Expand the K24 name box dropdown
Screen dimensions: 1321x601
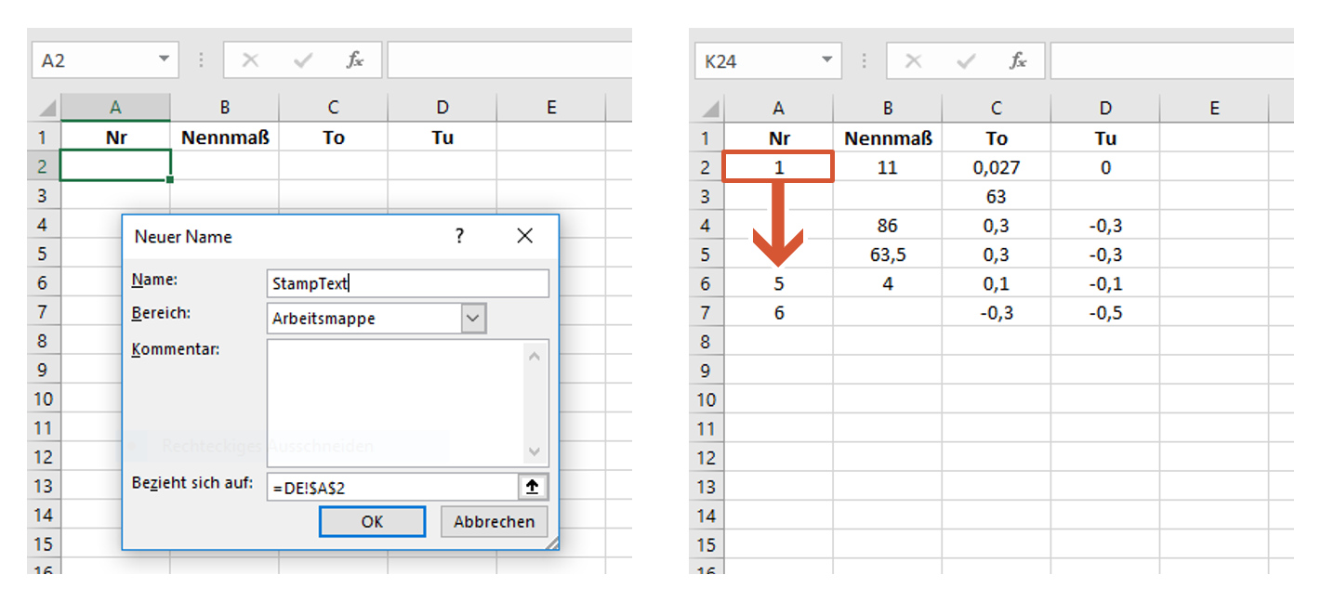826,60
